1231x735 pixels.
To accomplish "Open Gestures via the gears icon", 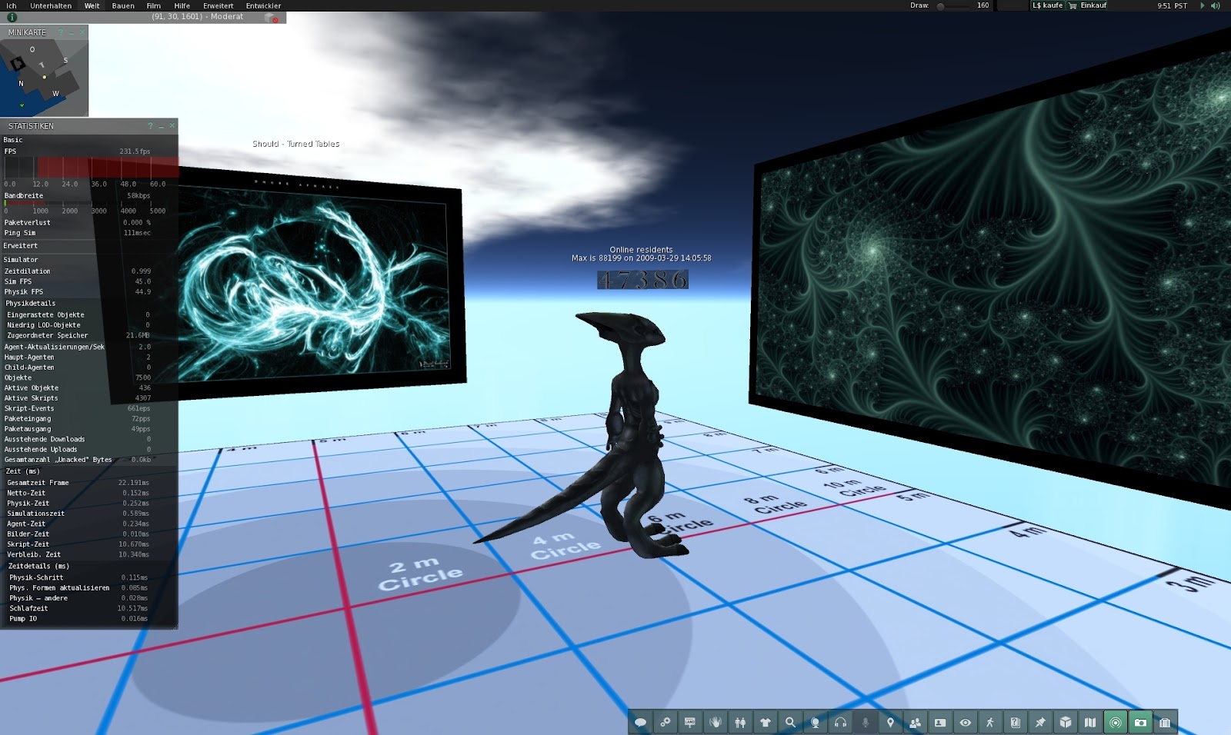I will point(665,722).
